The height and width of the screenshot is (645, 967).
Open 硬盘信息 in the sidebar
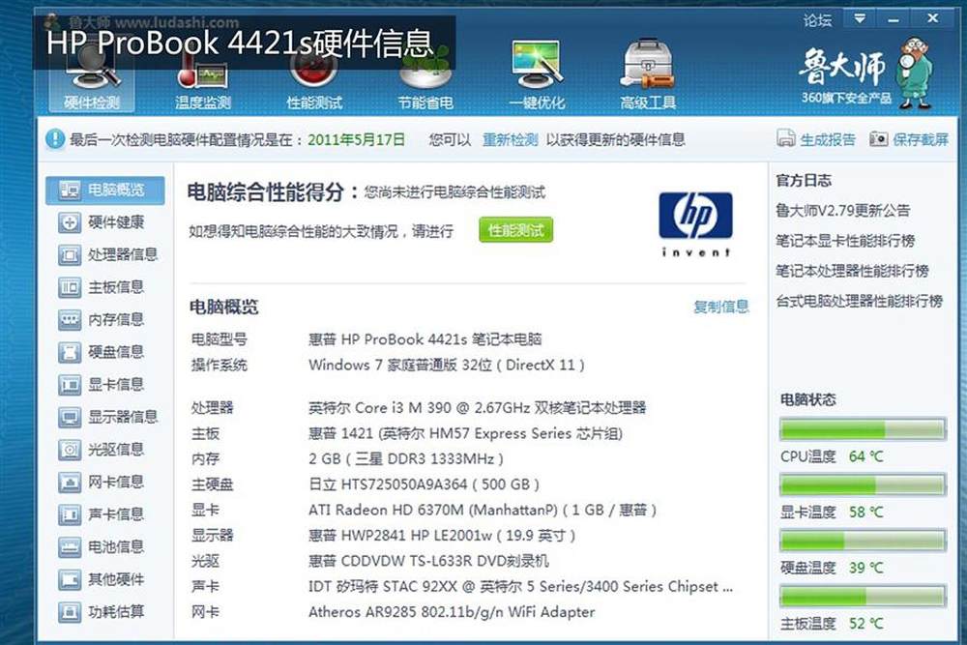pos(102,352)
